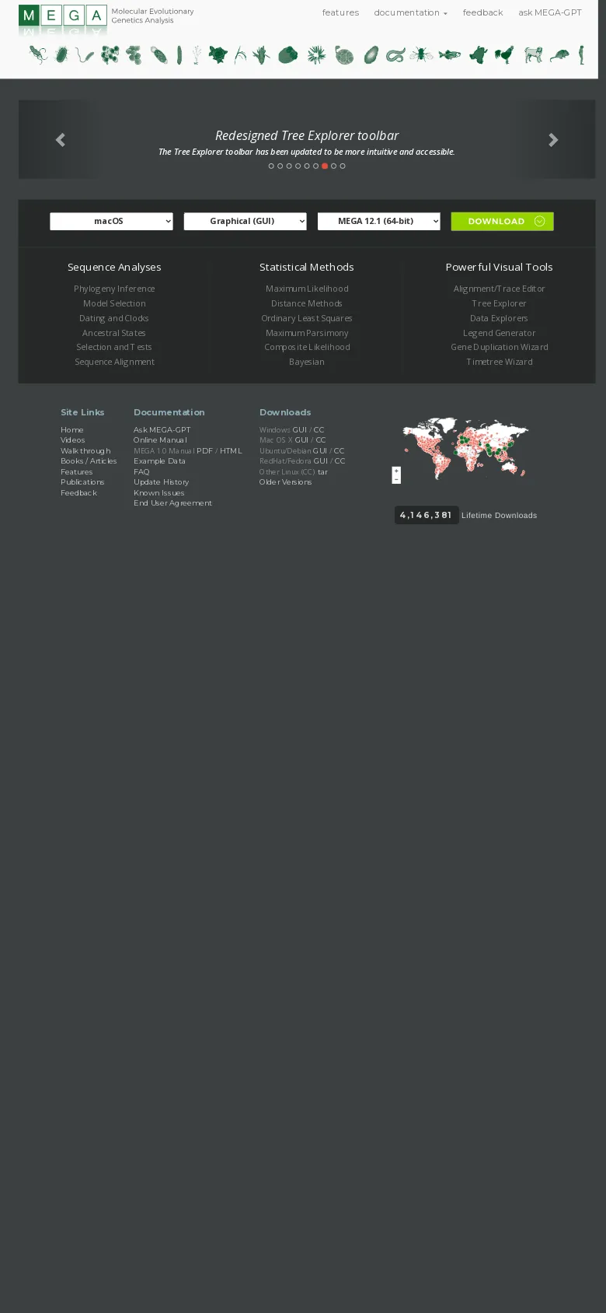Open the Example Data footer link
The height and width of the screenshot is (1313, 606).
click(x=159, y=461)
